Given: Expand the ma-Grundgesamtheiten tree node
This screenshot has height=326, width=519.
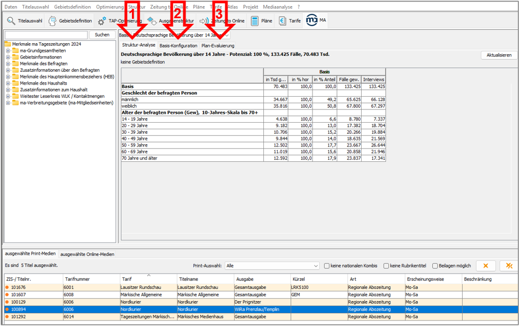Looking at the screenshot, I should [8, 51].
